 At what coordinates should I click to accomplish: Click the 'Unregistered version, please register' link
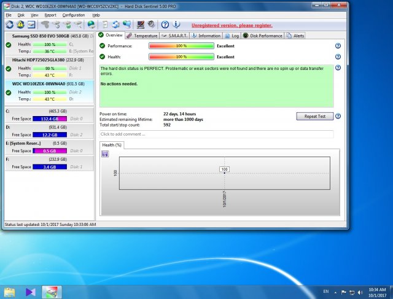(x=232, y=26)
